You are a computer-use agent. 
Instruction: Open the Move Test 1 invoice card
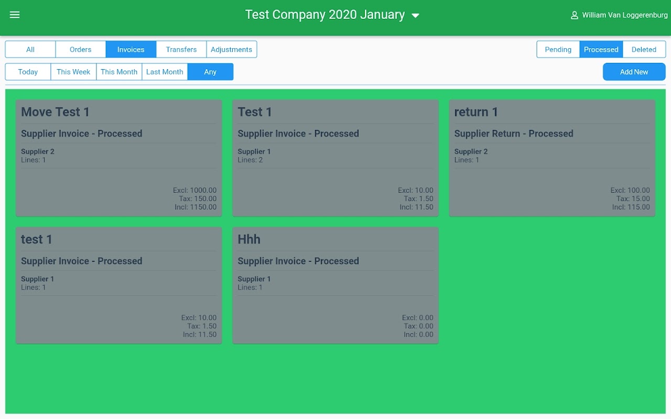point(119,158)
